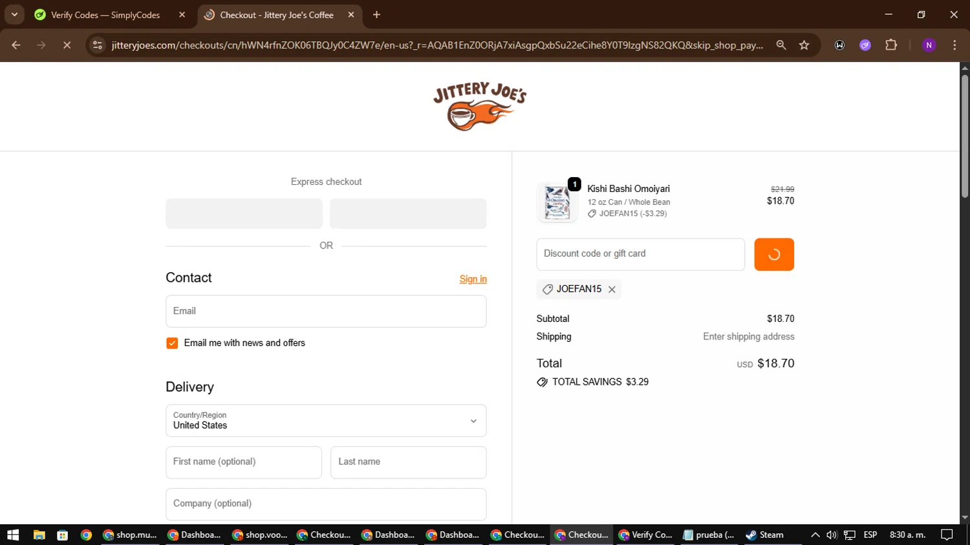Open the notification center icon
Viewport: 970px width, 545px height.
(947, 535)
